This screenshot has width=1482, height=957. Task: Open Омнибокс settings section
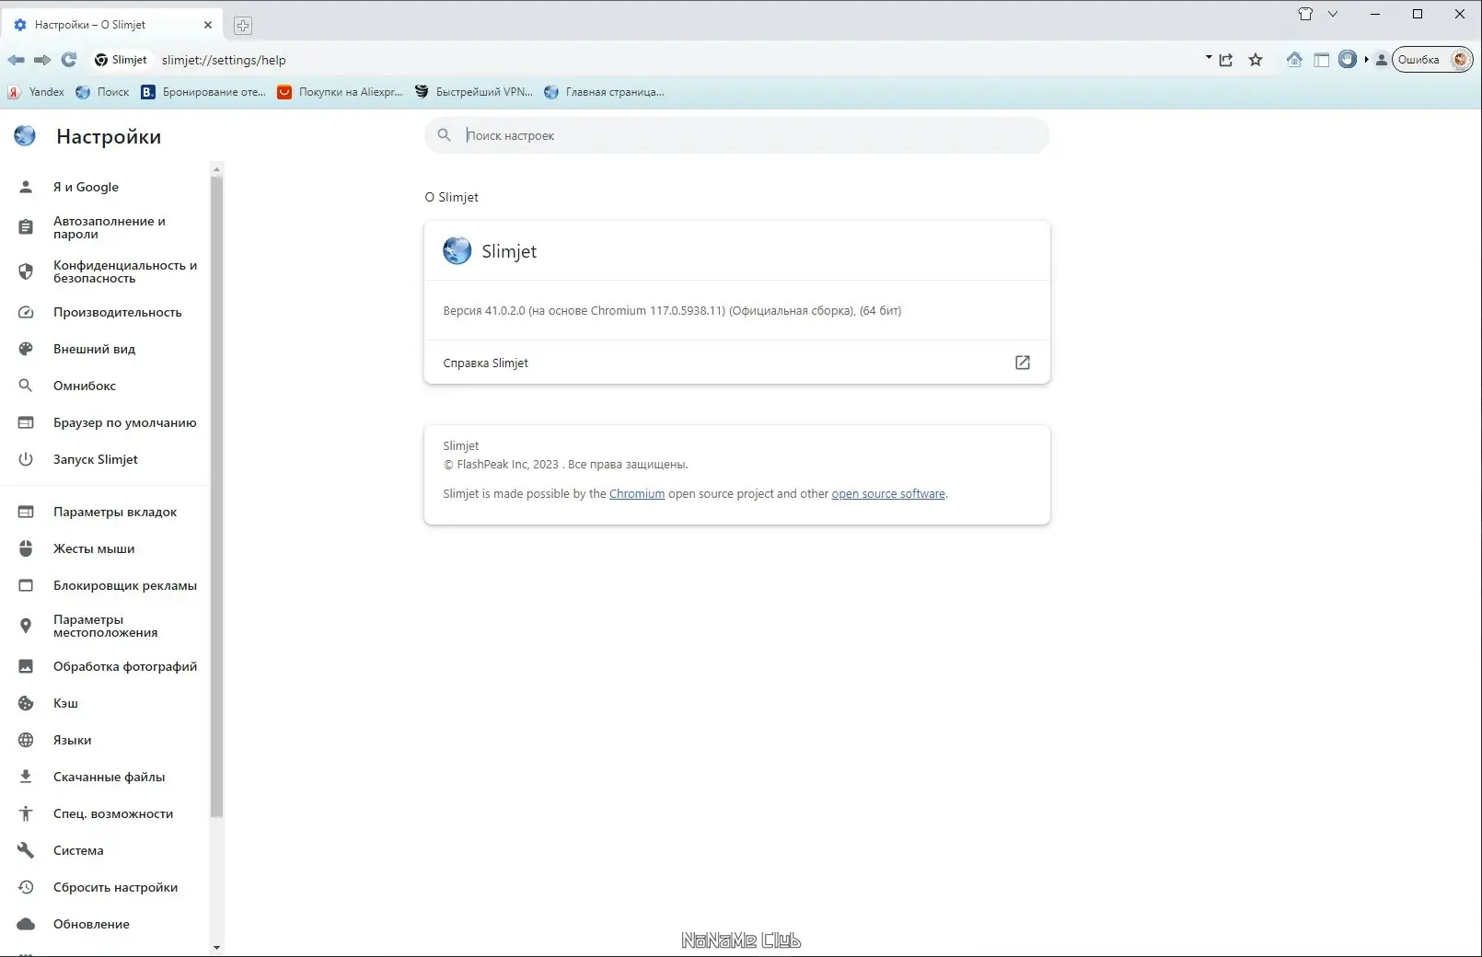(x=105, y=386)
